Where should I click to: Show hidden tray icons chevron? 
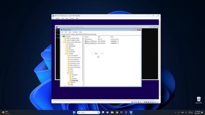point(176,112)
